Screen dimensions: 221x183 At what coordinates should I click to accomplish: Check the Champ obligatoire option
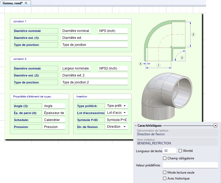pyautogui.click(x=165, y=158)
